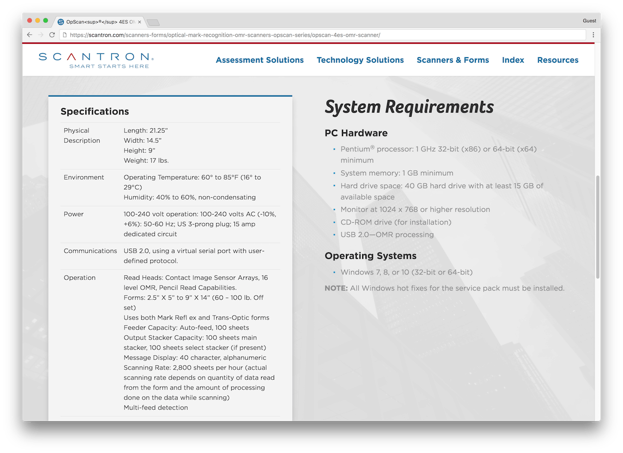Click the browser back arrow
Image resolution: width=623 pixels, height=453 pixels.
(30, 35)
